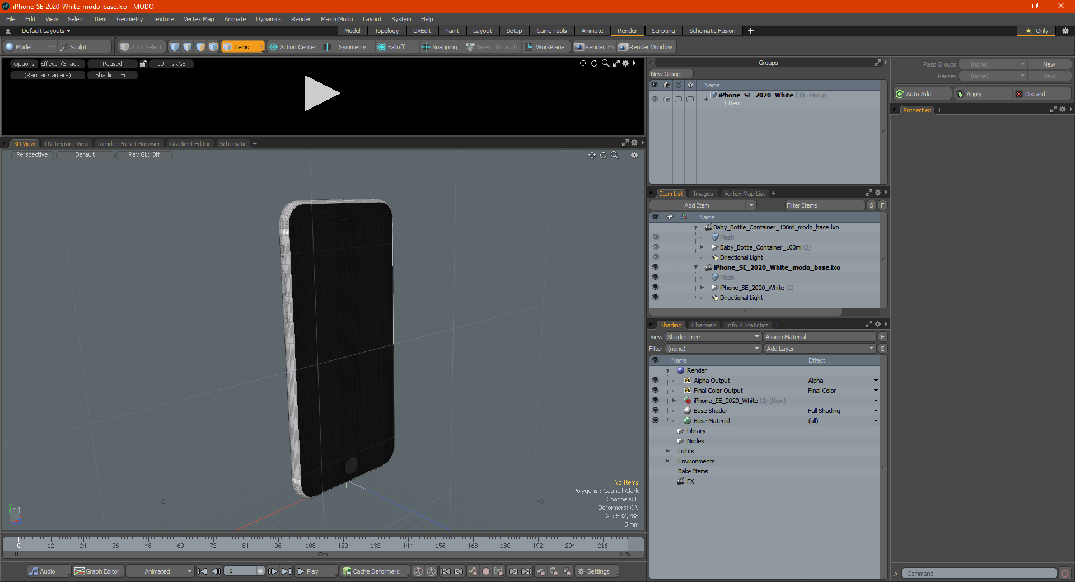1075x582 pixels.
Task: Open the Graph Editor
Action: (97, 571)
